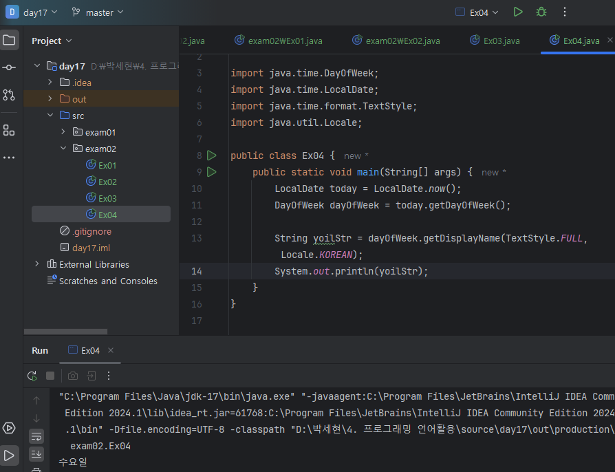Image resolution: width=615 pixels, height=472 pixels.
Task: Open the Commit tool window
Action: (9, 67)
